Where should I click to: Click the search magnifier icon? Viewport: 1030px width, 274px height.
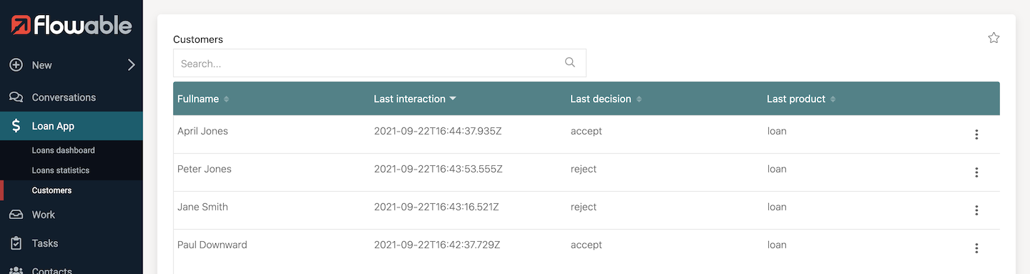pyautogui.click(x=570, y=62)
